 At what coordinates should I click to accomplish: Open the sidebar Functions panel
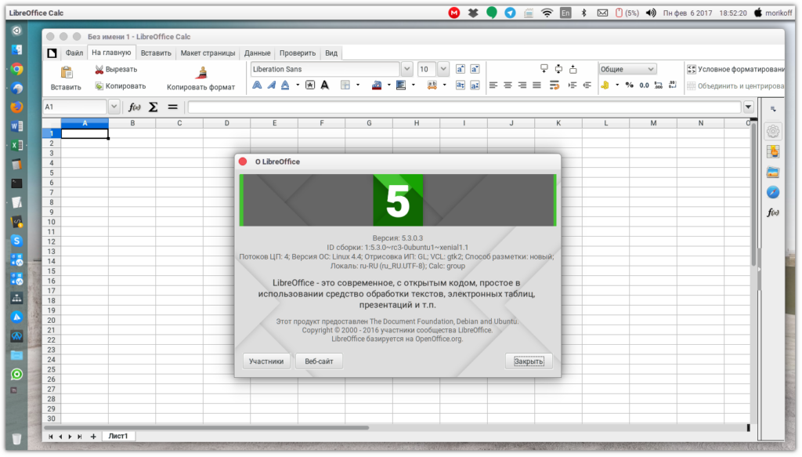click(773, 212)
